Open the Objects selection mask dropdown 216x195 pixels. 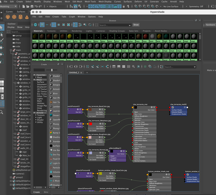coord(48,6)
